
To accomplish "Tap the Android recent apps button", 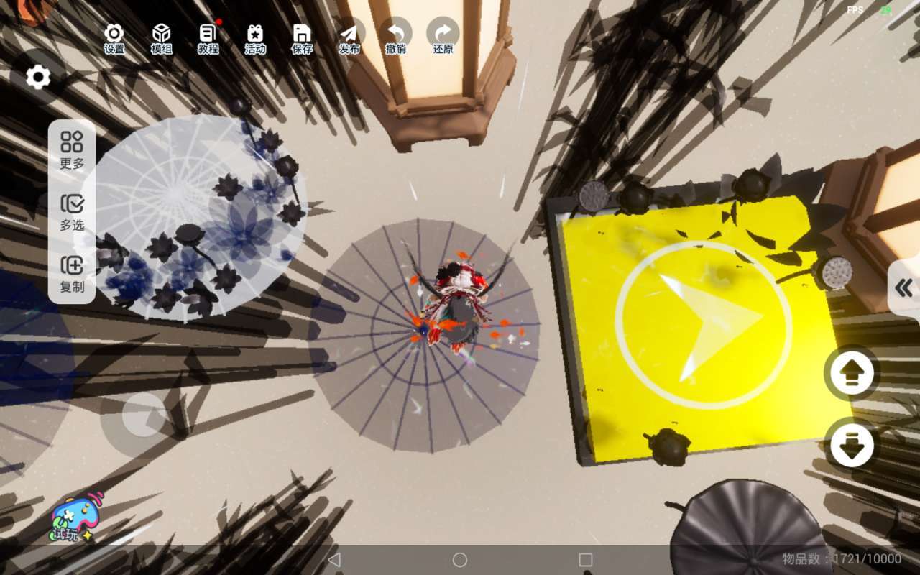I will click(x=586, y=559).
